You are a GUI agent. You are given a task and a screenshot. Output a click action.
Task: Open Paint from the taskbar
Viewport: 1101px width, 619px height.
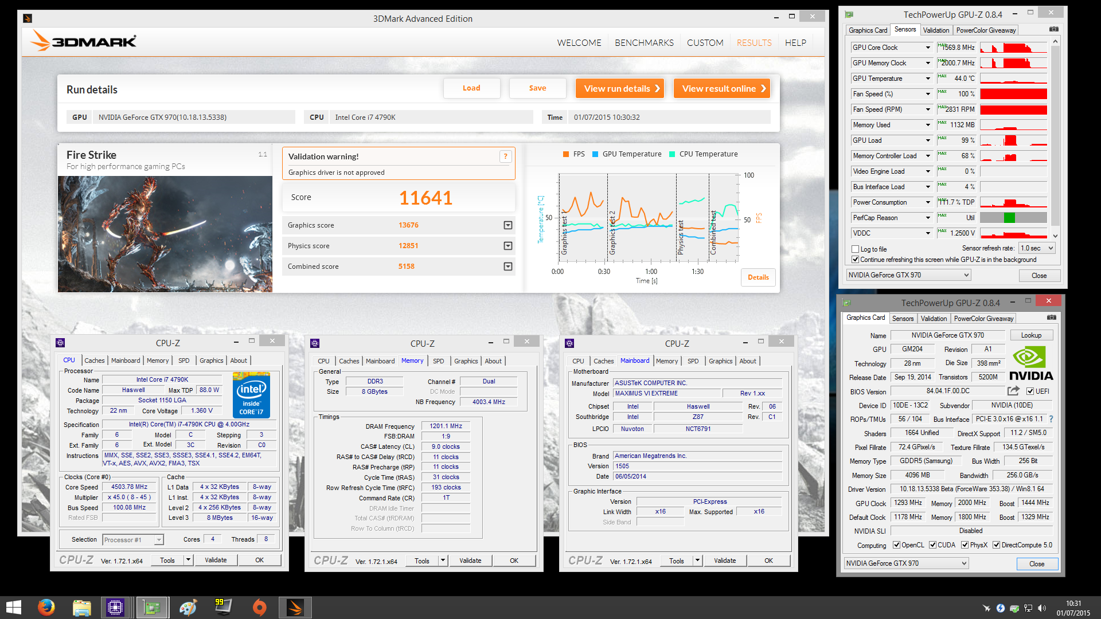pyautogui.click(x=188, y=608)
